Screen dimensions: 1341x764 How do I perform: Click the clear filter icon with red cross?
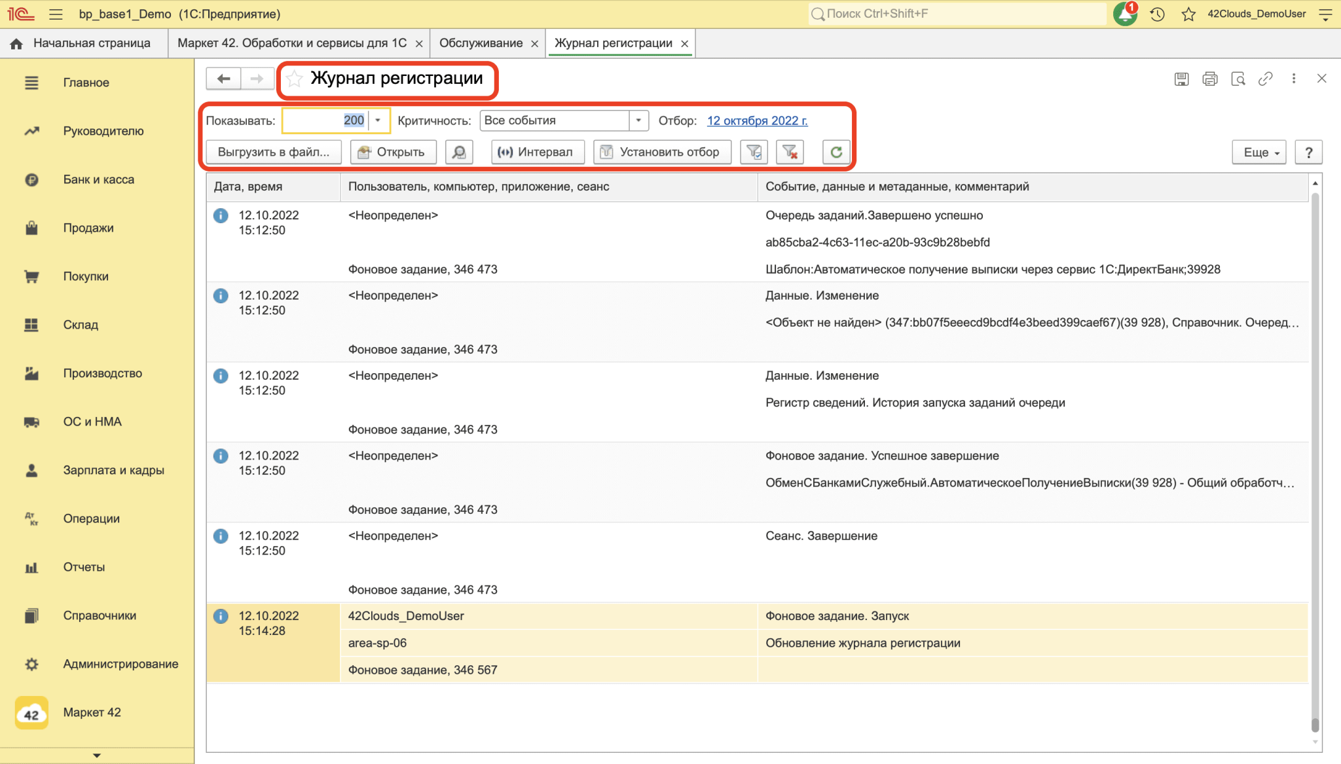click(790, 152)
